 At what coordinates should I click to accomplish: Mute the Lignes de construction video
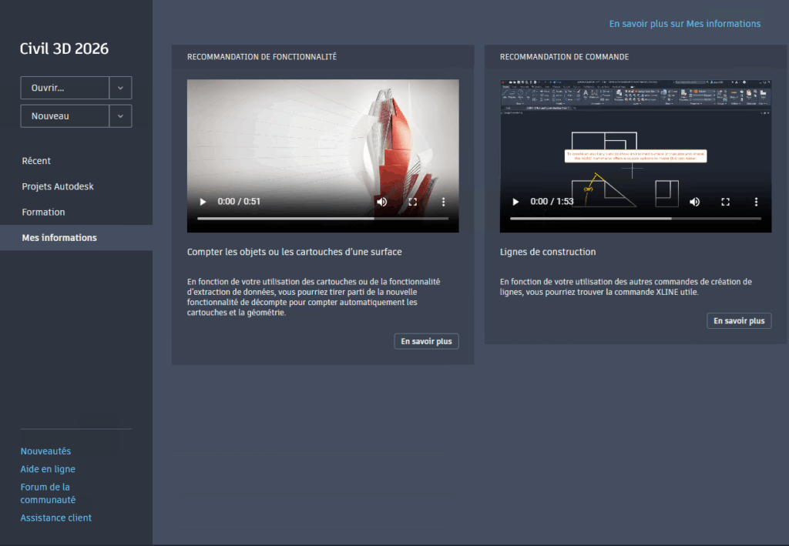click(x=694, y=202)
